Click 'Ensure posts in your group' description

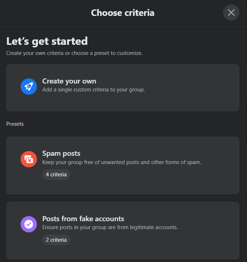click(x=110, y=228)
